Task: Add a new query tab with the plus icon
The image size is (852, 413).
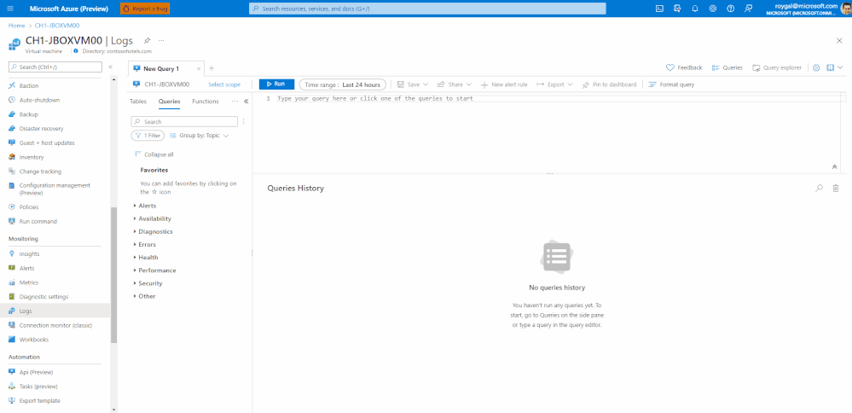Action: 212,68
